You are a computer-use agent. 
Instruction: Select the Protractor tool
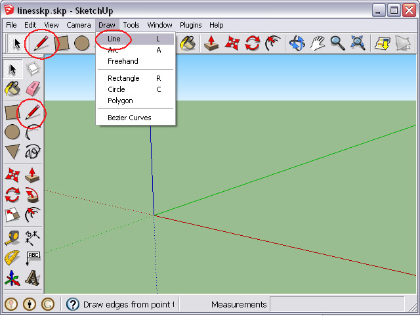coord(12,258)
